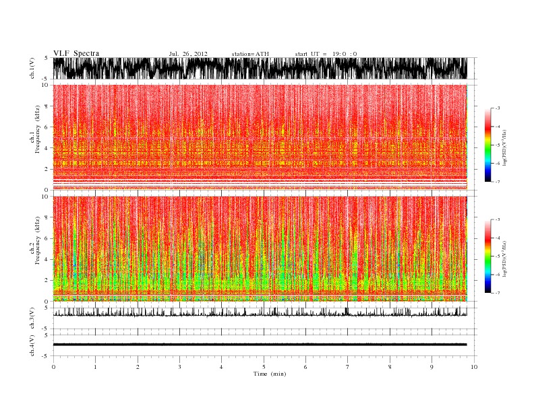Click the ch.4 voltage trace band
This screenshot has width=534, height=412.
click(260, 345)
